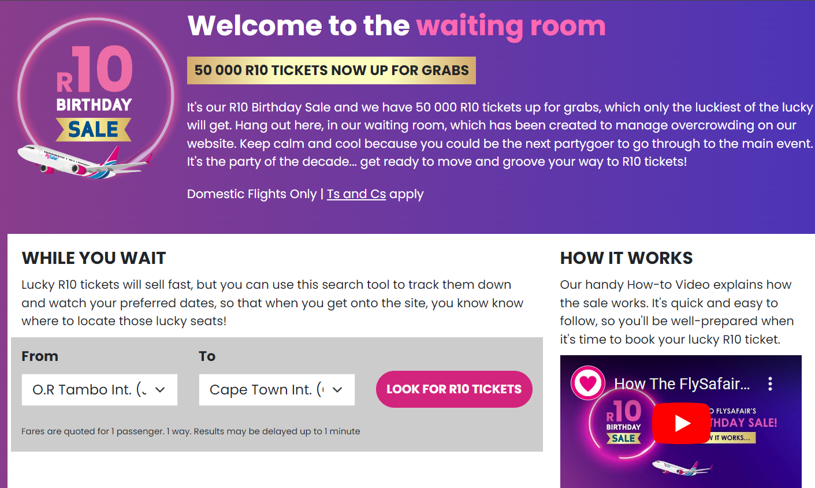Click the LOOK FOR R10 TICKETS button
Screen dimensions: 815x488
pyautogui.click(x=454, y=389)
